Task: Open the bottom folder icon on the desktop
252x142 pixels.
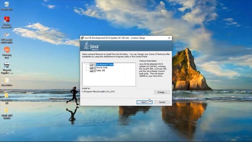Action: point(7,114)
